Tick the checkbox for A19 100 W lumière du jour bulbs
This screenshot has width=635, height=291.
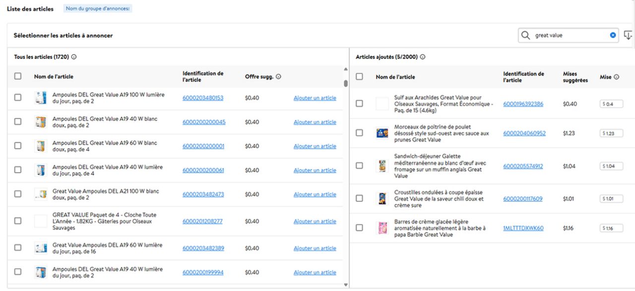18,98
